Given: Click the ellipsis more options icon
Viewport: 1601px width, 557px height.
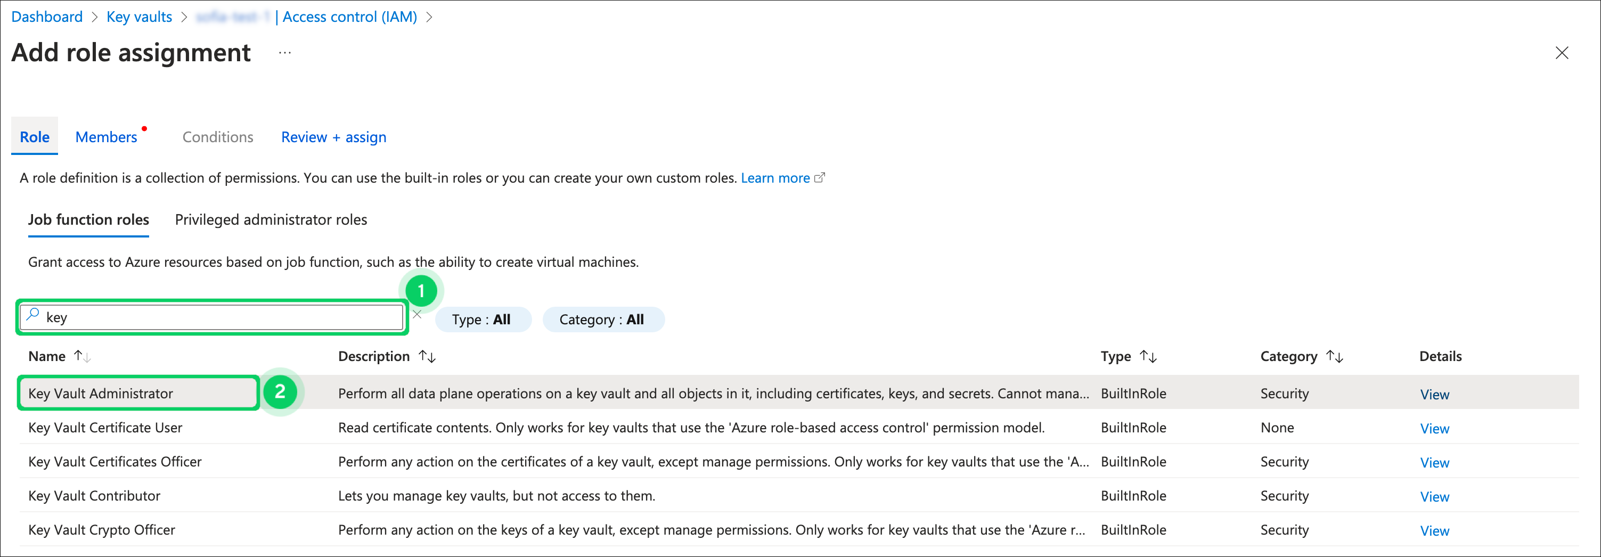Looking at the screenshot, I should (284, 53).
